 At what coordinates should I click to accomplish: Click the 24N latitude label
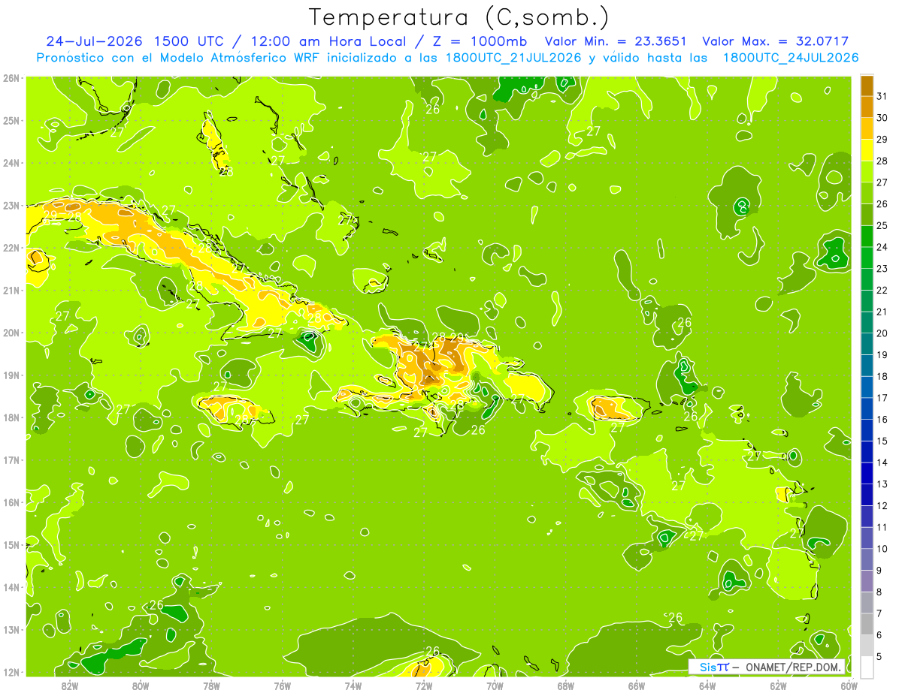point(11,163)
